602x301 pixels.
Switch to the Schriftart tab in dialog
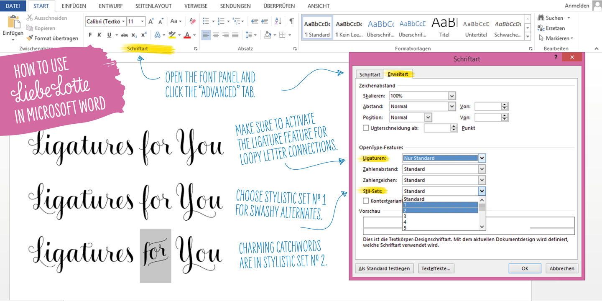[x=370, y=74]
